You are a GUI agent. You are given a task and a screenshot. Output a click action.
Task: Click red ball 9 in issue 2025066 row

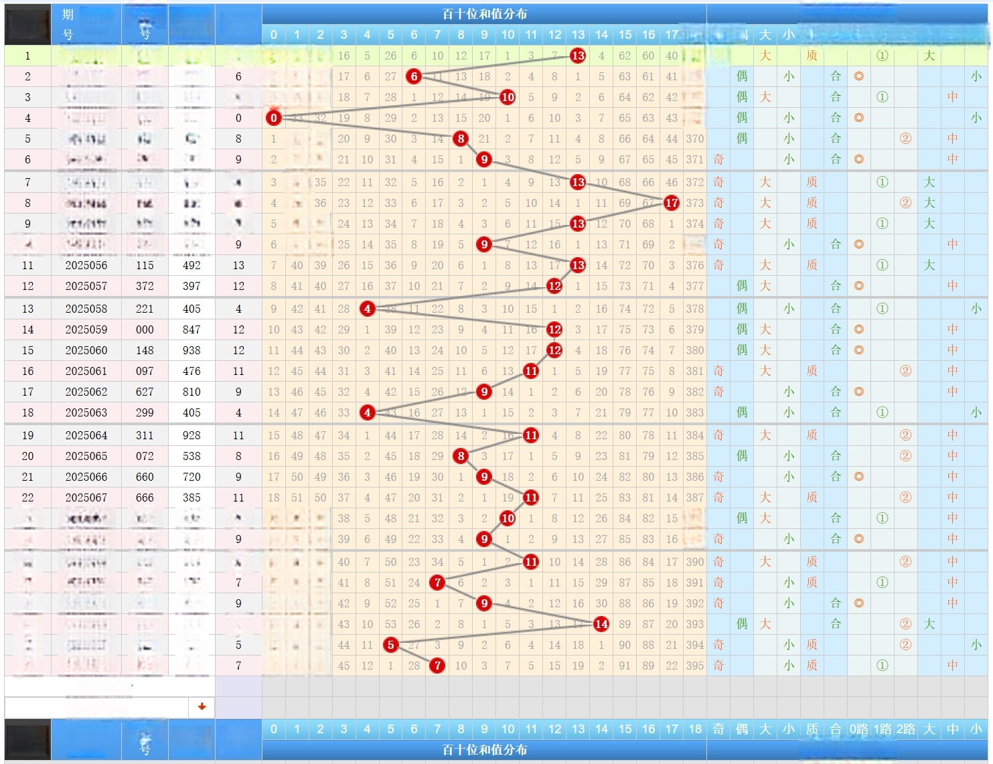(484, 477)
